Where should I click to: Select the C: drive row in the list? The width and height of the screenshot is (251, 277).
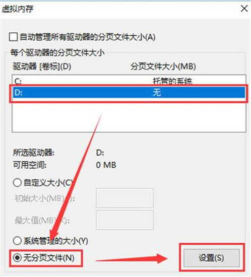[129, 81]
